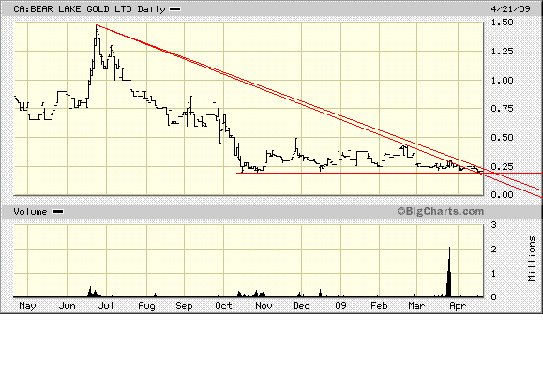Click the 'Dec' month label
The image size is (543, 380).
(301, 306)
